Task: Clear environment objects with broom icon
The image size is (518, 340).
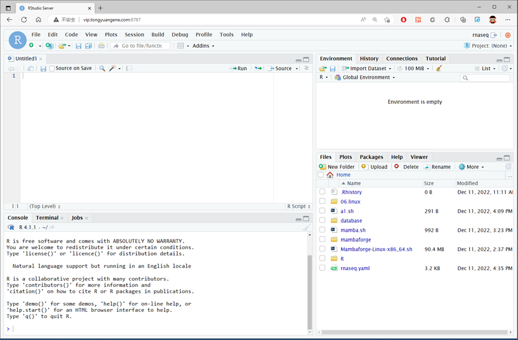Action: click(x=438, y=68)
